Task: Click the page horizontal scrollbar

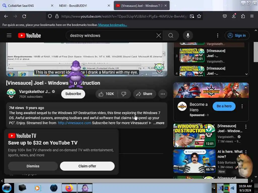Action: [126, 181]
